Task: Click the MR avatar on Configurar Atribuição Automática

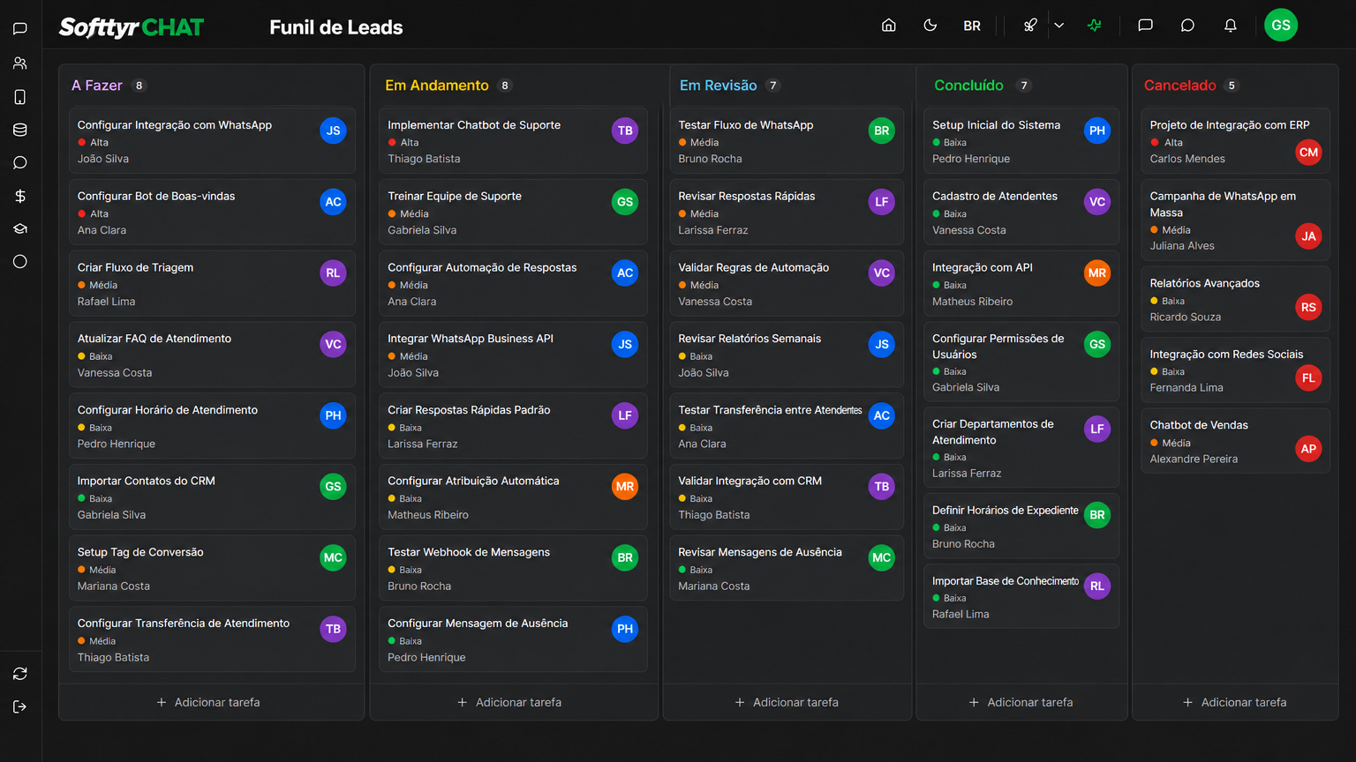Action: [x=625, y=487]
